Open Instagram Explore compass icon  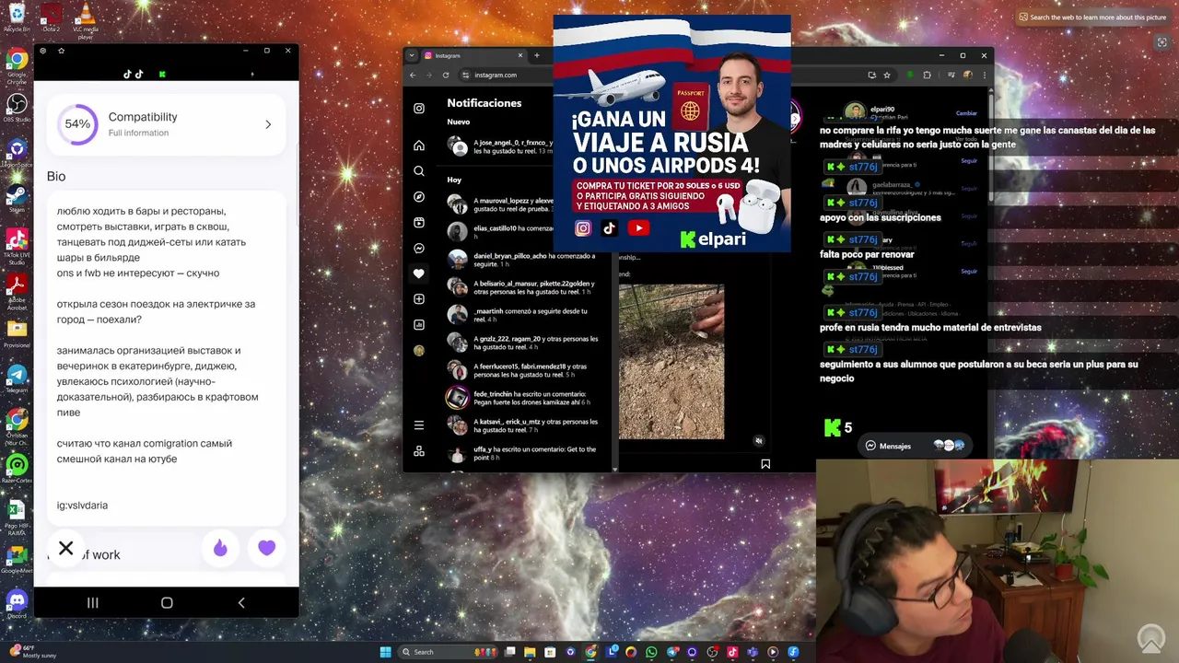(419, 197)
